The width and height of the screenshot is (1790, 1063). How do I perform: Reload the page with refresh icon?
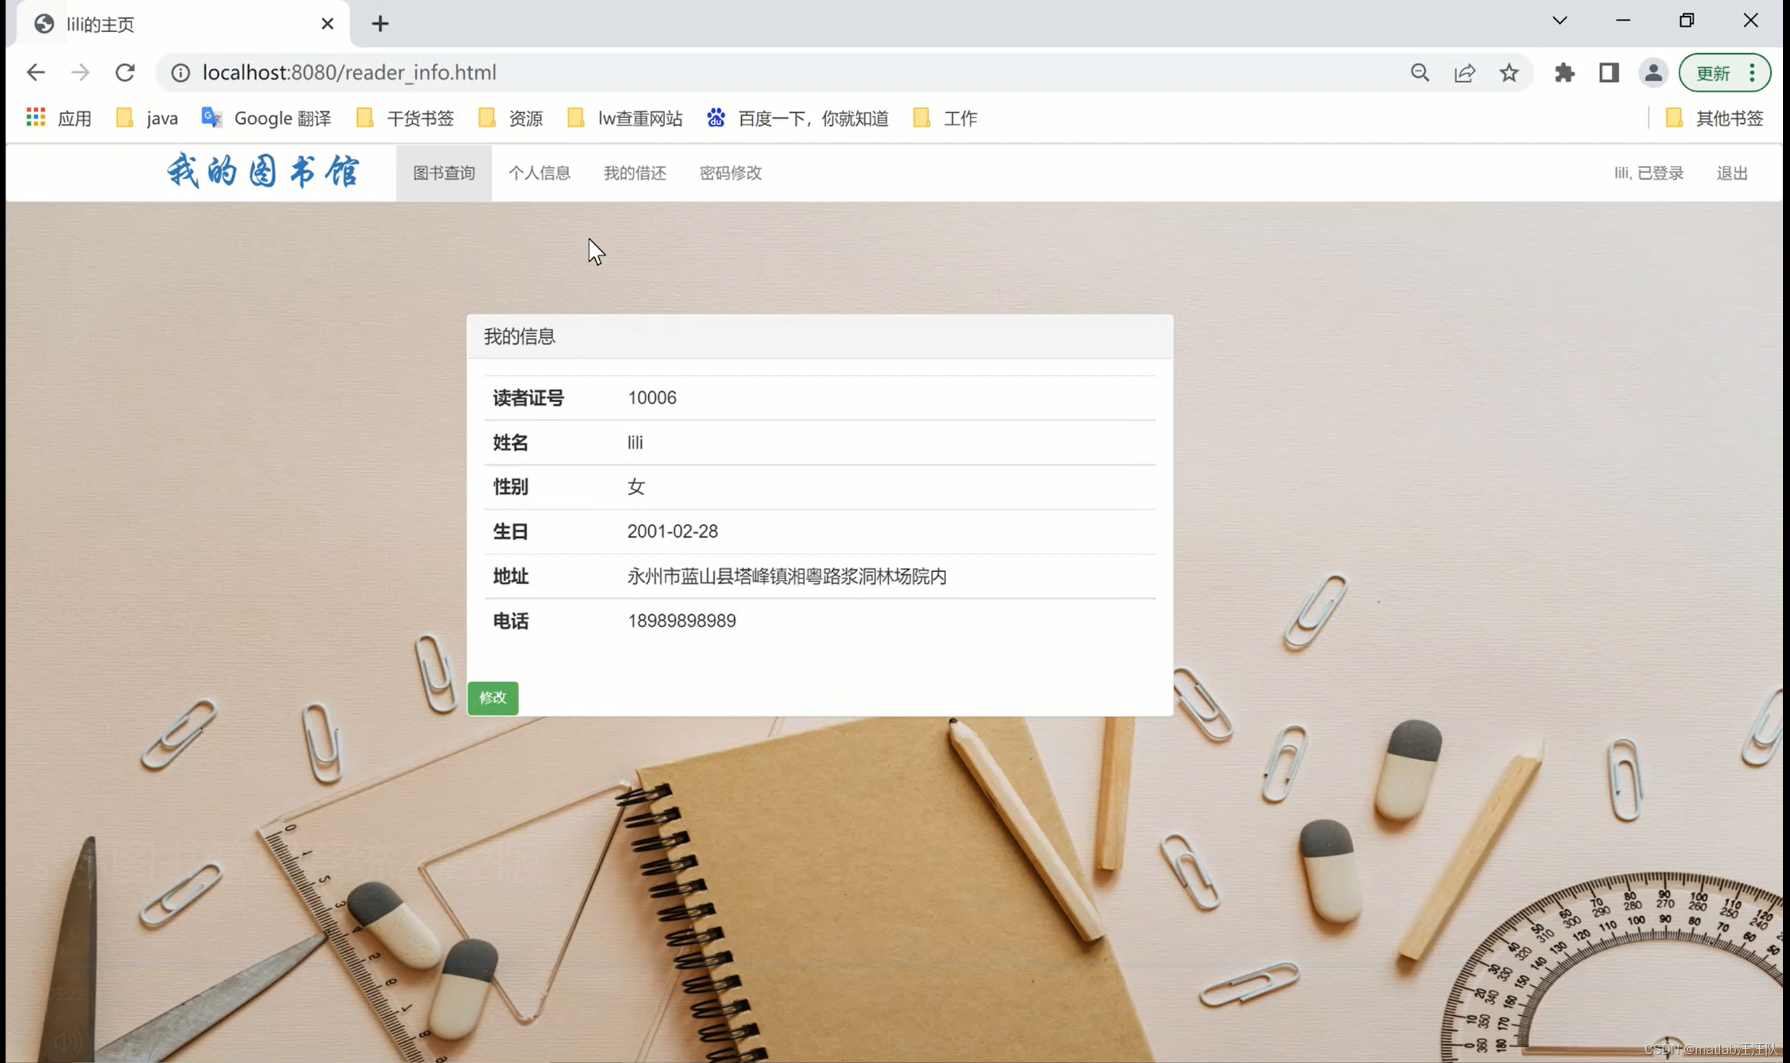pos(125,72)
